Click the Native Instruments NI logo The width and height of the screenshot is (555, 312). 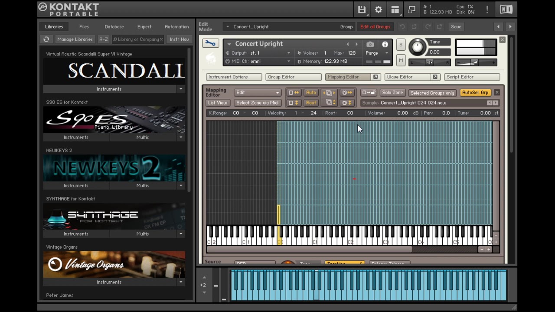[506, 10]
